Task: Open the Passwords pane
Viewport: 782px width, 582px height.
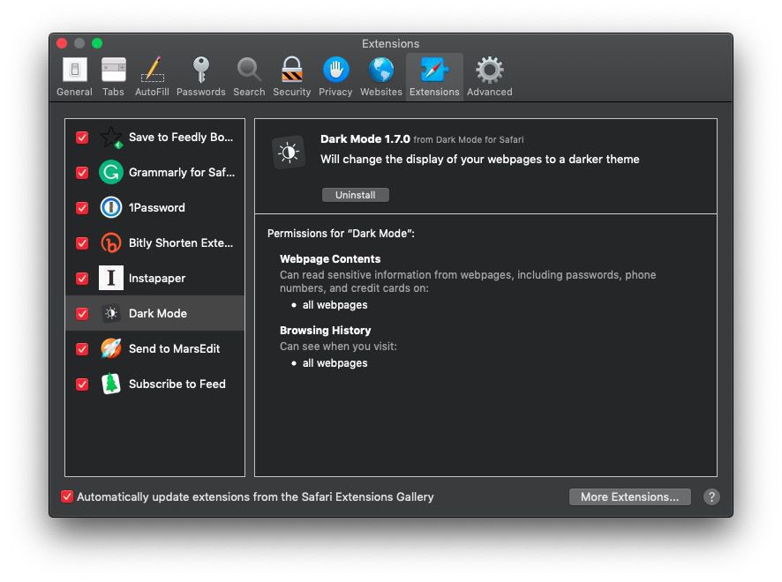Action: pyautogui.click(x=200, y=77)
